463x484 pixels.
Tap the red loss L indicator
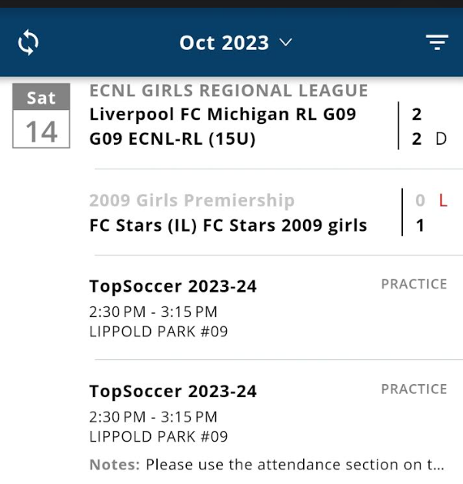tap(443, 201)
